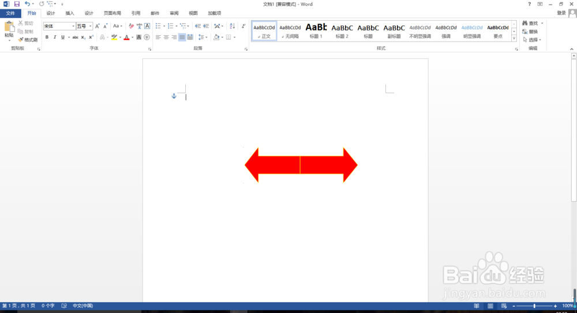
Task: Click the Shrink Font icon
Action: 105,26
